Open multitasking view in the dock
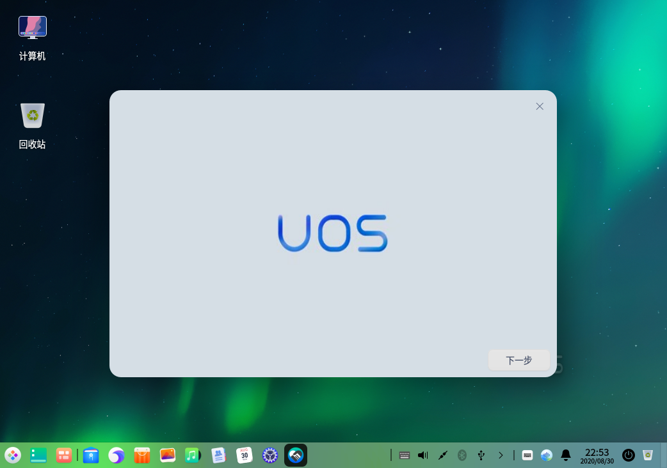The image size is (667, 468). (64, 455)
